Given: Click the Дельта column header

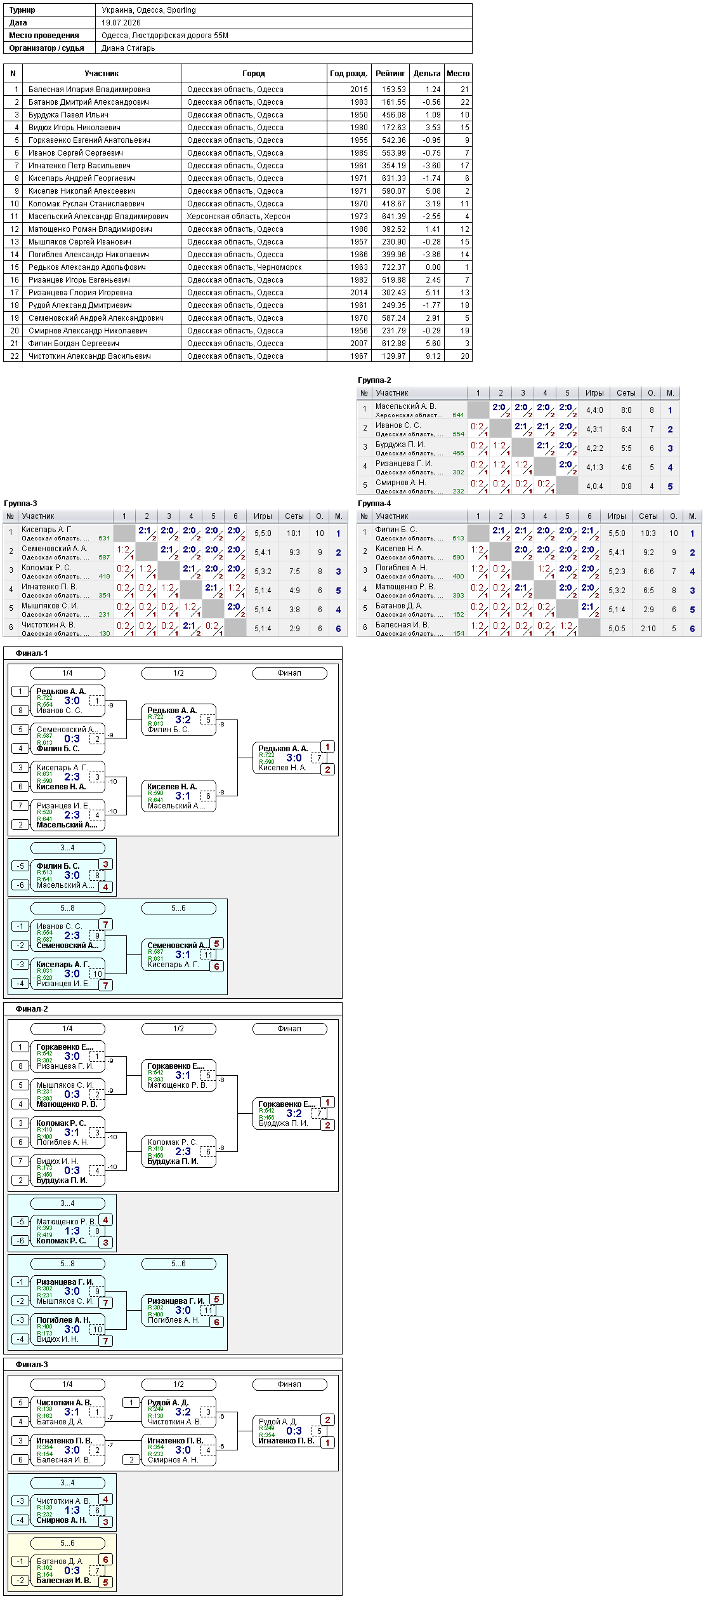Looking at the screenshot, I should 427,74.
